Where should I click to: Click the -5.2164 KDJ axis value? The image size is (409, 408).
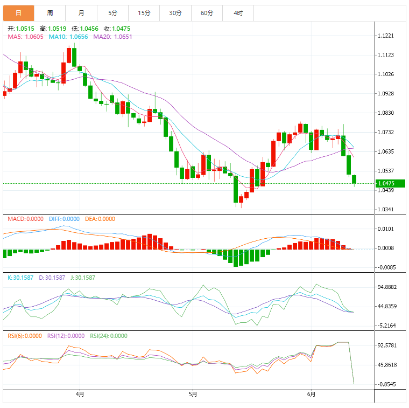coord(386,326)
